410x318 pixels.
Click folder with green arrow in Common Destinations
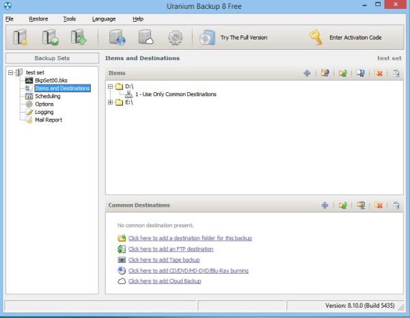pyautogui.click(x=343, y=205)
